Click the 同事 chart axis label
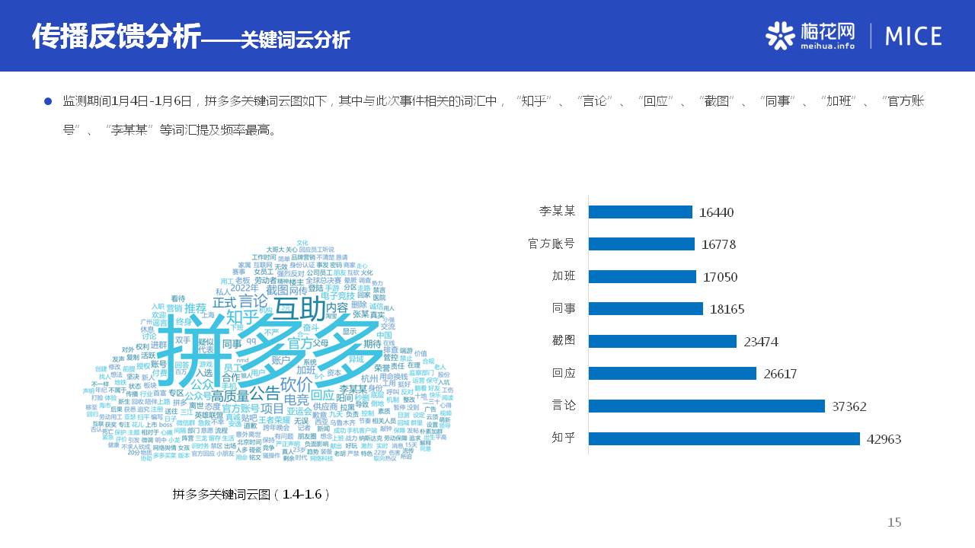 pyautogui.click(x=564, y=309)
